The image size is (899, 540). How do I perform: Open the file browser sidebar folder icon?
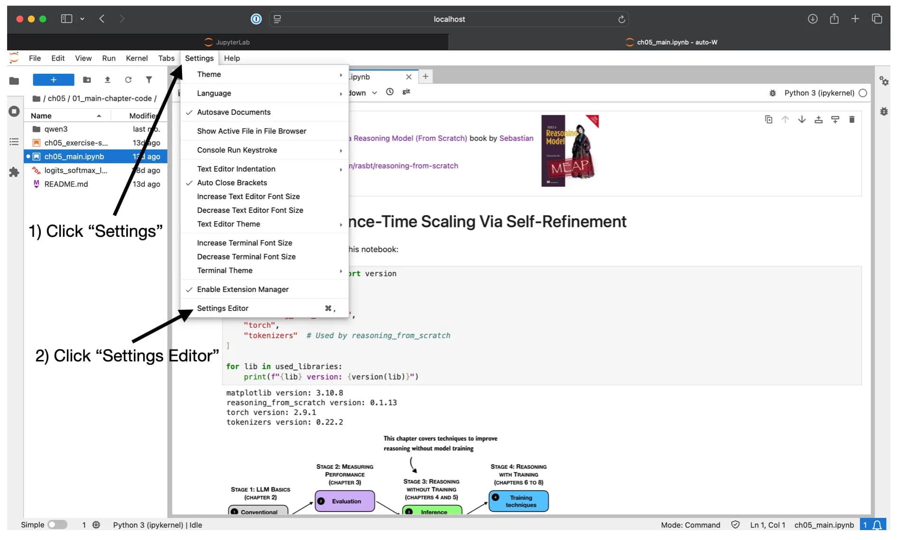click(x=14, y=81)
